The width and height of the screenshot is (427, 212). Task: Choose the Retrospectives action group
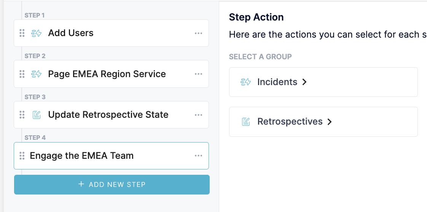point(323,122)
